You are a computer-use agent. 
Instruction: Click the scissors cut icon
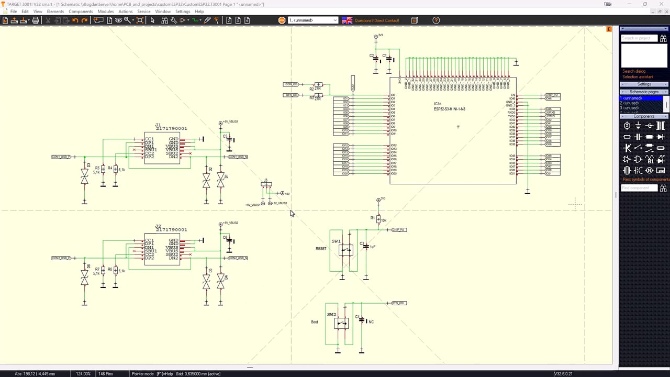click(48, 20)
